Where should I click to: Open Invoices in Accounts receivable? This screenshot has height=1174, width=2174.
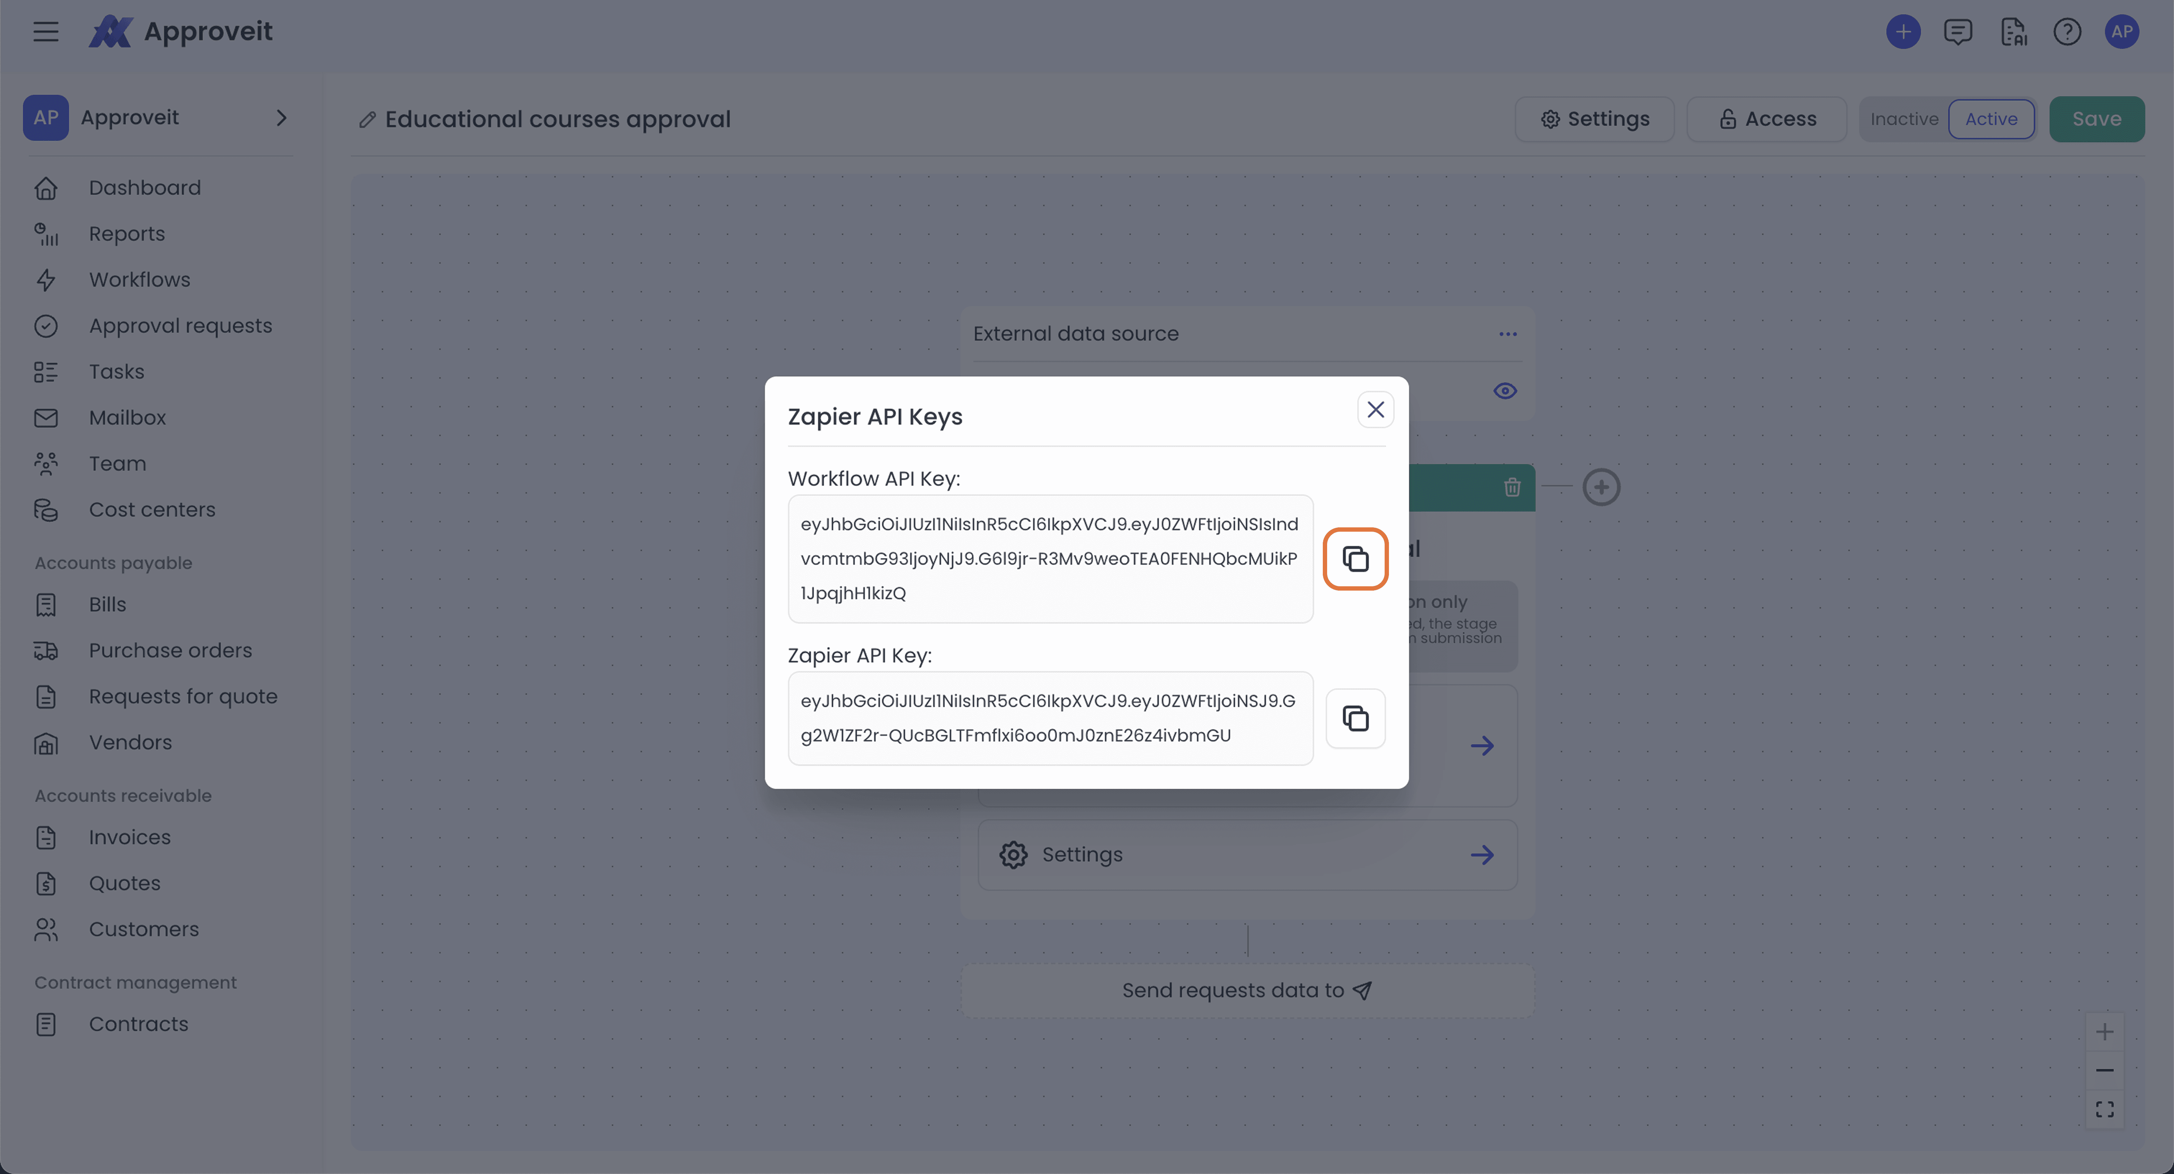tap(130, 837)
